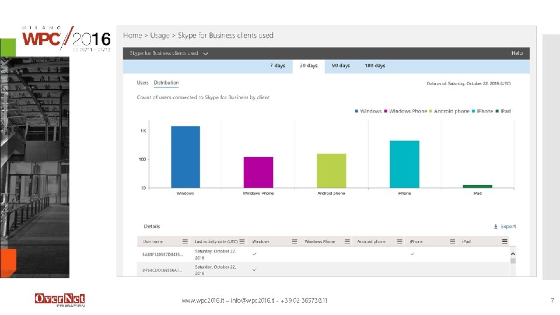The width and height of the screenshot is (560, 315).
Task: Open iPhone column menu icon
Action: click(x=453, y=242)
